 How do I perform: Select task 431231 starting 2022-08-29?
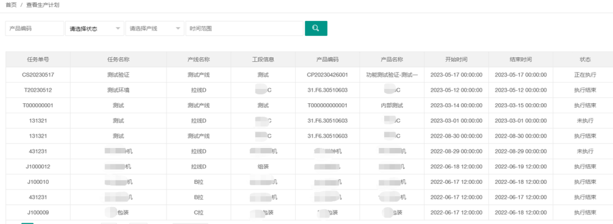(x=38, y=151)
